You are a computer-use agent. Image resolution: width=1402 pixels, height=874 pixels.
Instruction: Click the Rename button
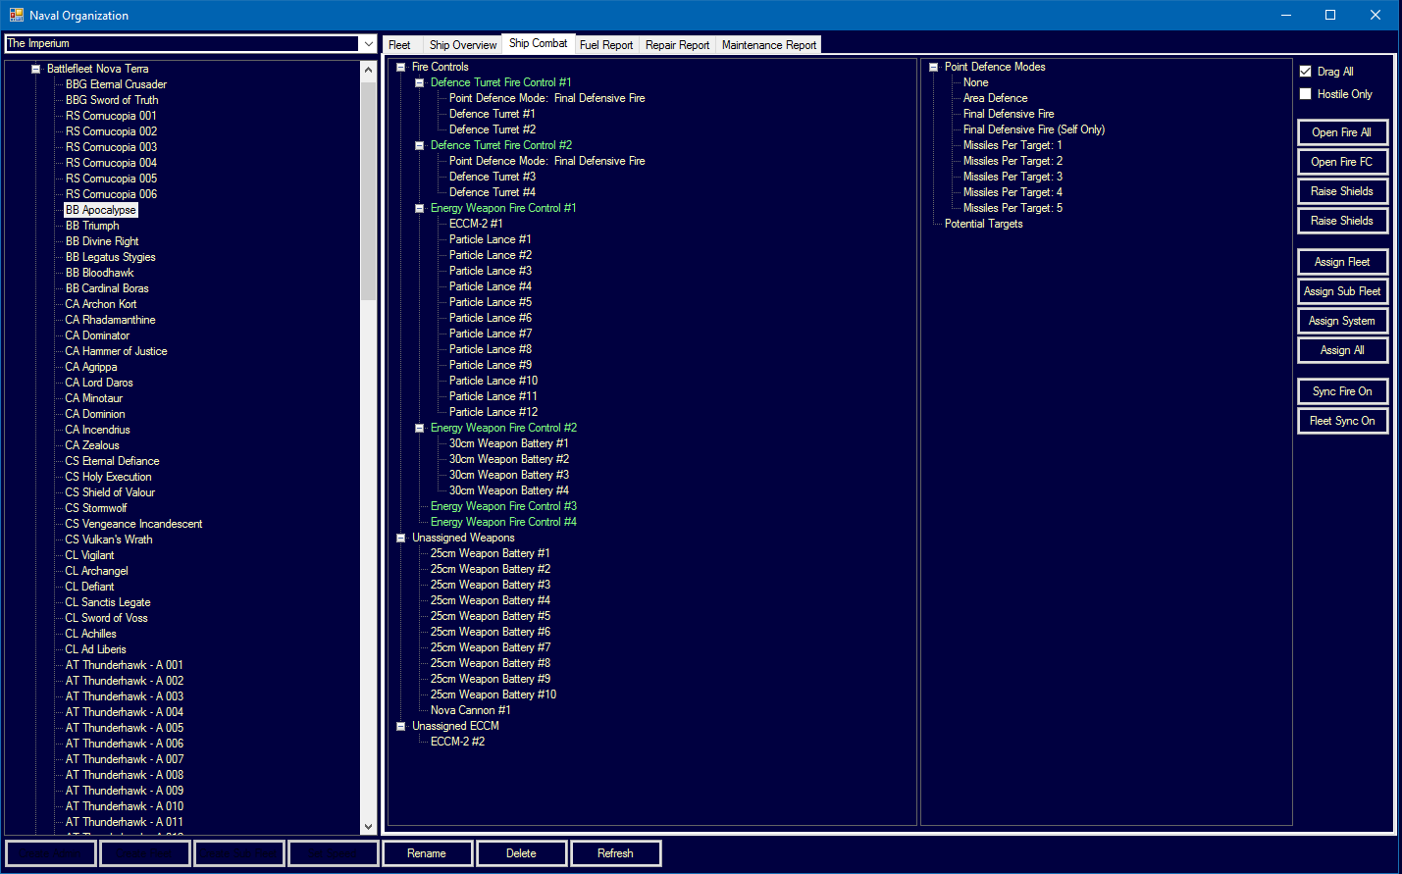427,853
